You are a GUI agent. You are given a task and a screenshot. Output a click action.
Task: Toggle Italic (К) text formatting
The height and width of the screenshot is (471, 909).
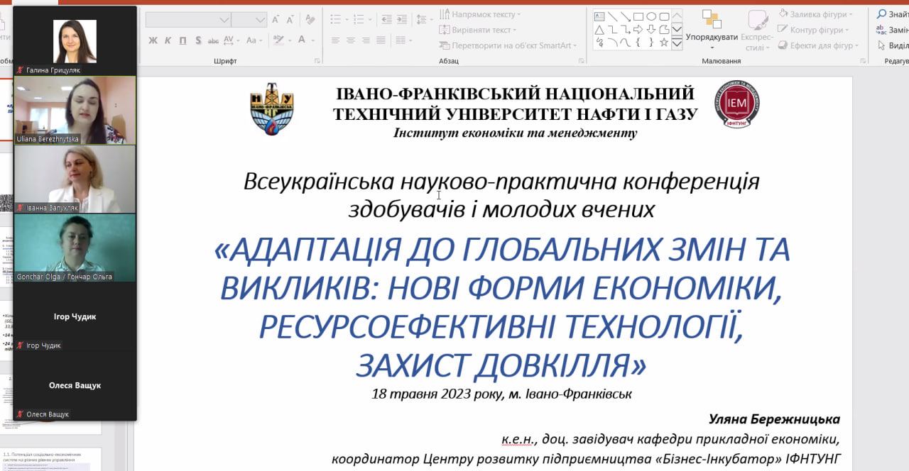[x=168, y=40]
